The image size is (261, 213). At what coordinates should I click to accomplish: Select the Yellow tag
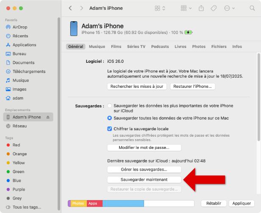[19, 163]
